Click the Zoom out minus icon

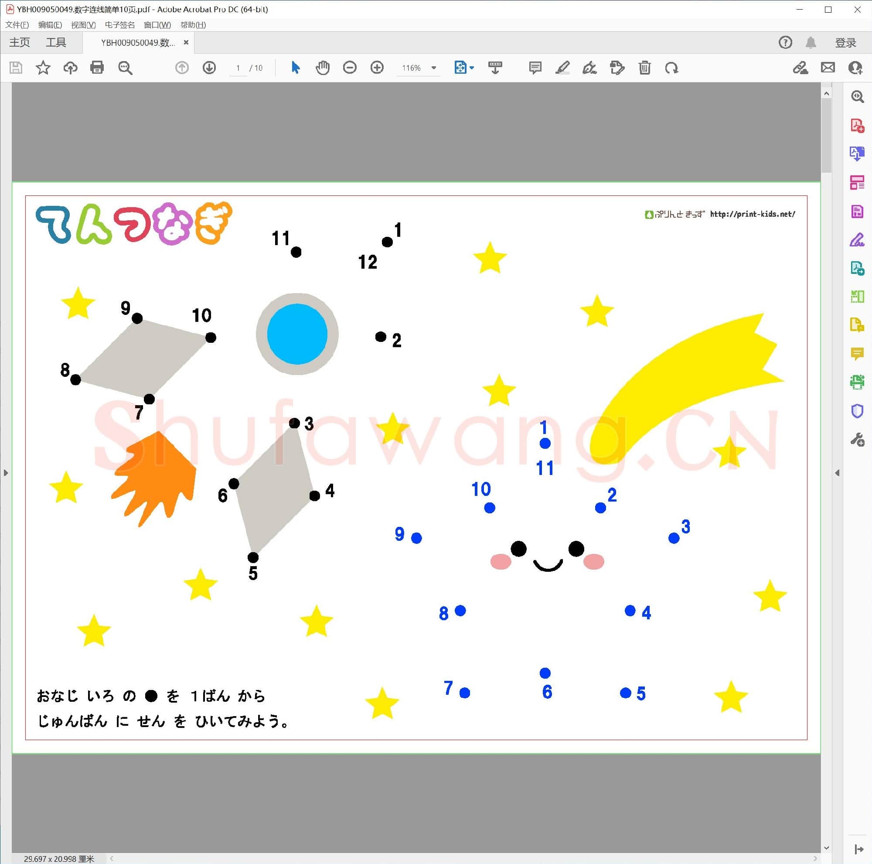pyautogui.click(x=349, y=68)
